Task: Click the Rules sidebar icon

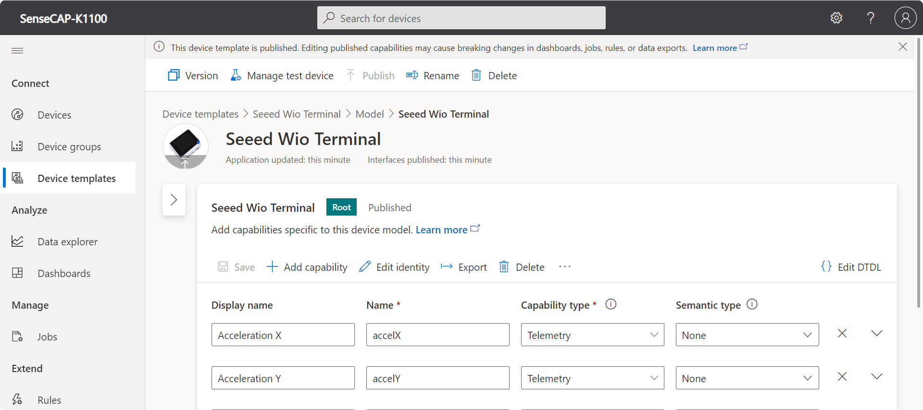Action: point(17,399)
